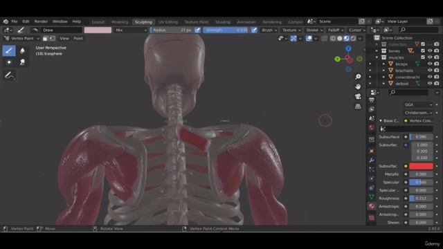Expand the biceps object in outliner
The height and width of the screenshot is (249, 443).
tap(383, 64)
